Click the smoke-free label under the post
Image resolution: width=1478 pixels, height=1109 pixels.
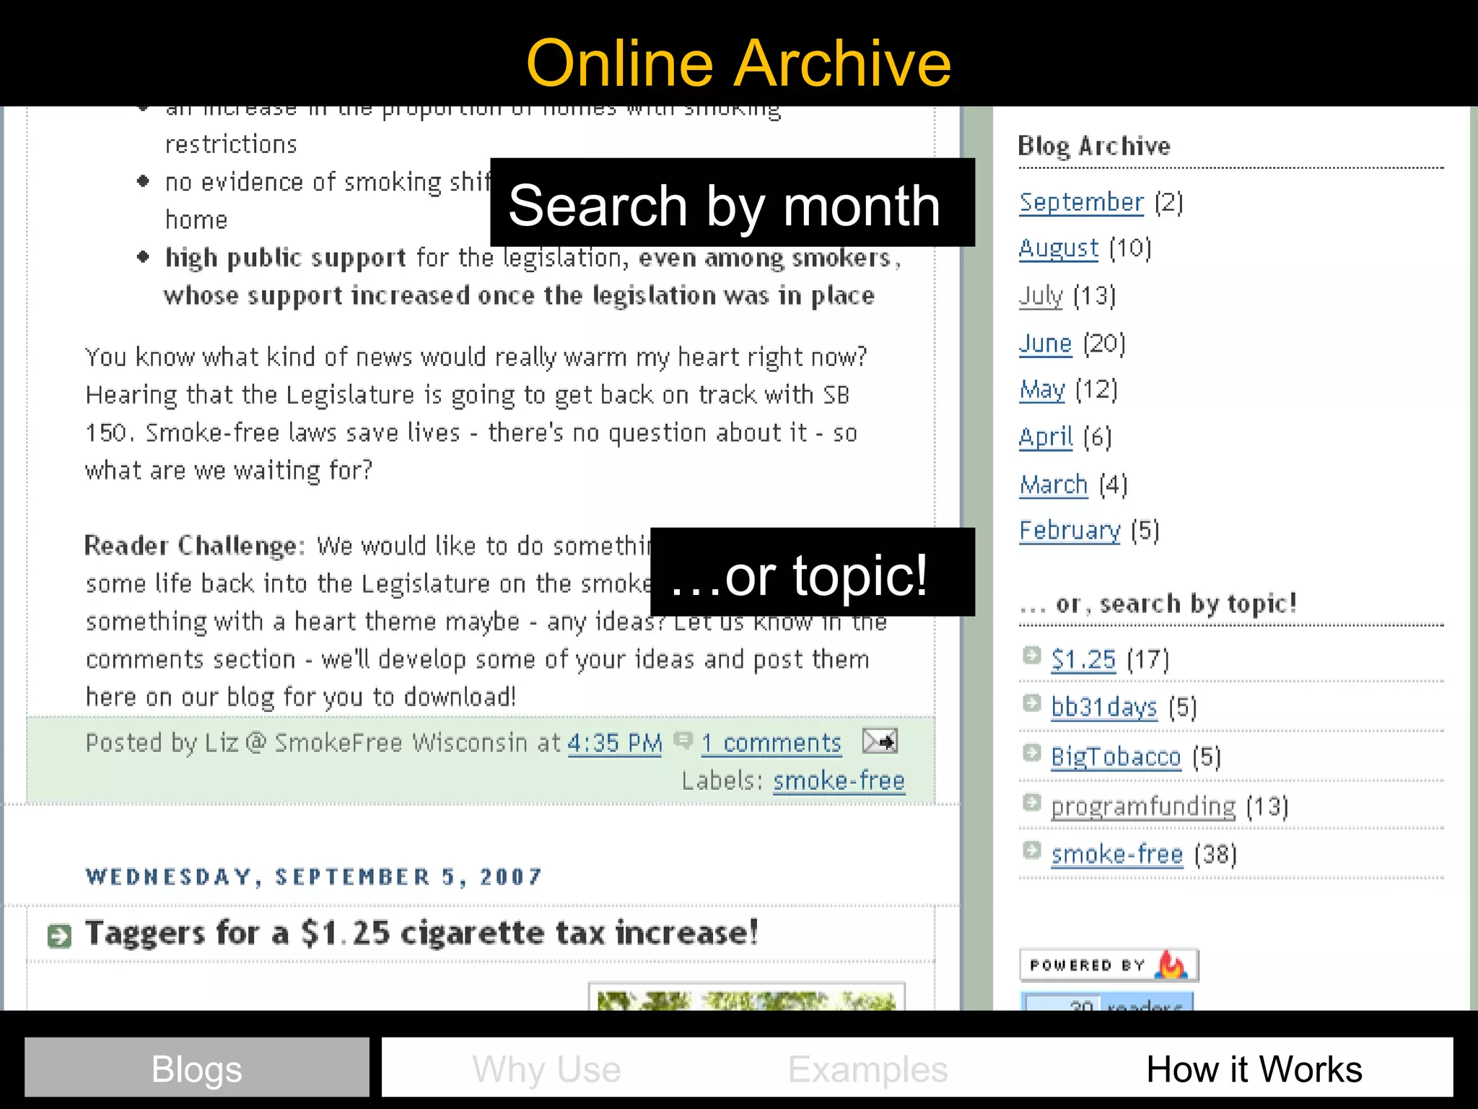coord(839,780)
